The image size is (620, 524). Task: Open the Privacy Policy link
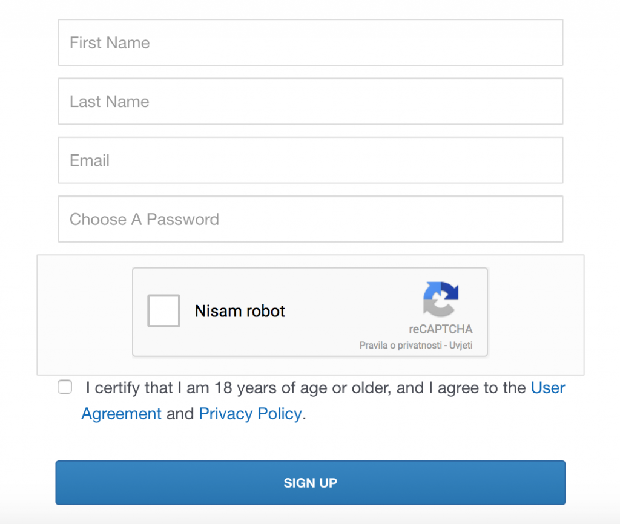tap(250, 414)
